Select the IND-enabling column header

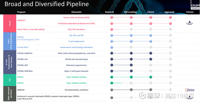(130, 12)
